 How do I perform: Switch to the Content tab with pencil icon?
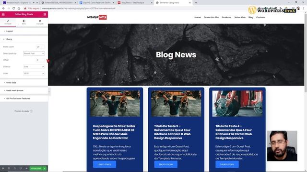pyautogui.click(x=8, y=22)
